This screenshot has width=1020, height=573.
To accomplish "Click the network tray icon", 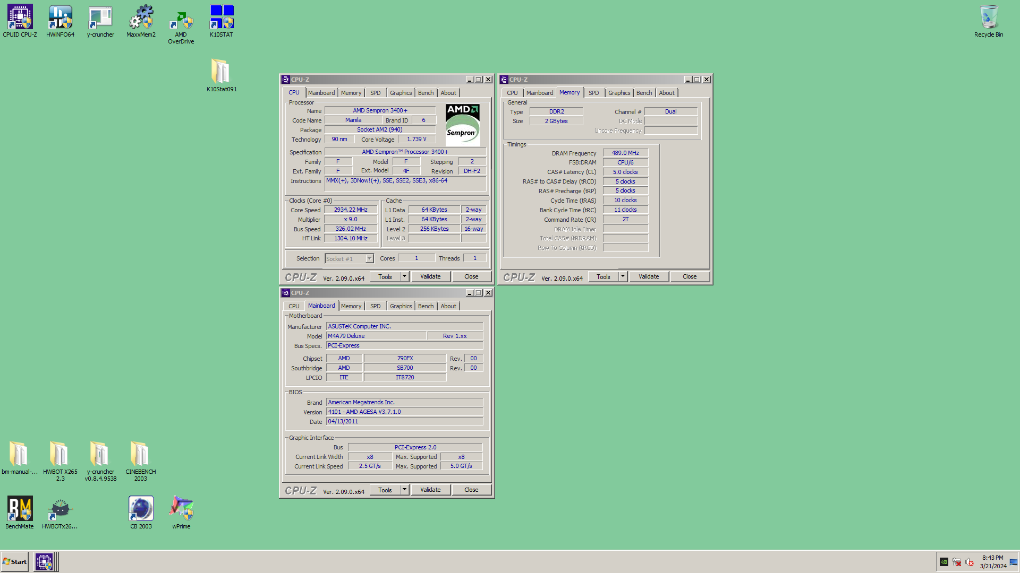I will pos(957,562).
